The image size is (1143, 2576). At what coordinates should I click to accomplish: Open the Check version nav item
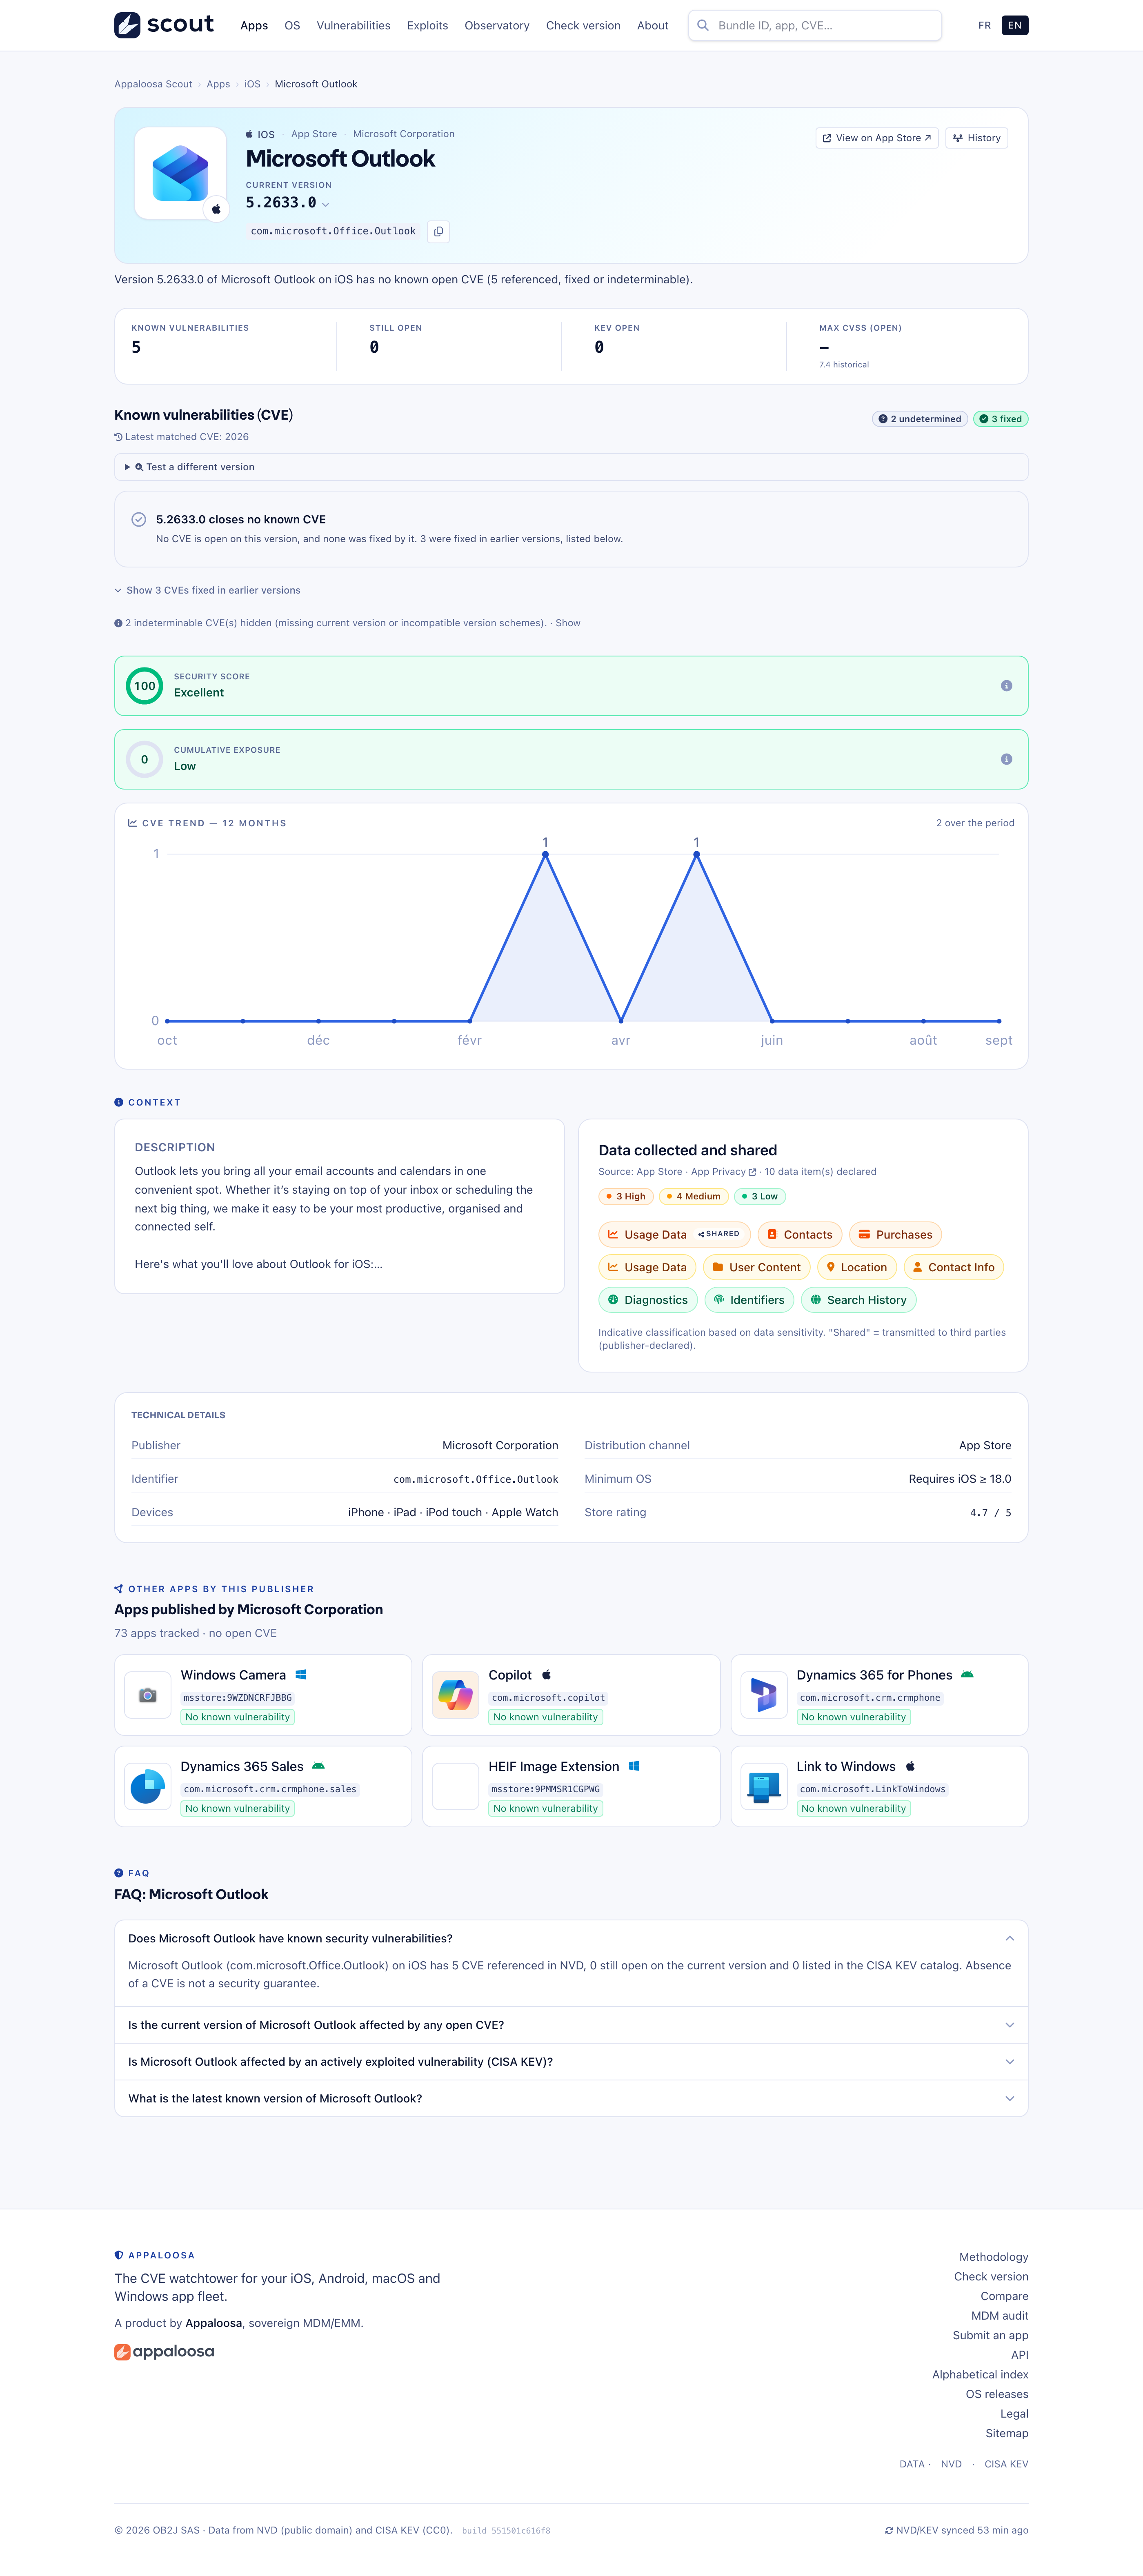(x=583, y=26)
